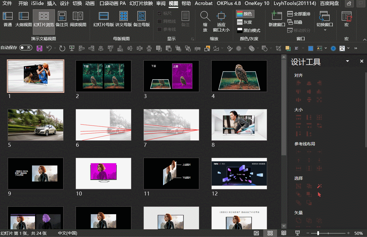Click the share icon at top right
The width and height of the screenshot is (367, 237).
tap(349, 3)
